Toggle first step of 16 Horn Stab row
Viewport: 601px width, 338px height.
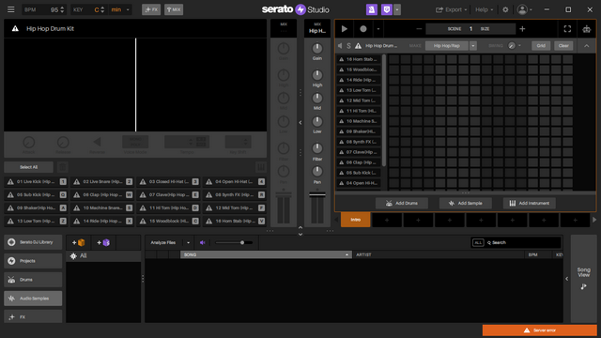(x=394, y=59)
